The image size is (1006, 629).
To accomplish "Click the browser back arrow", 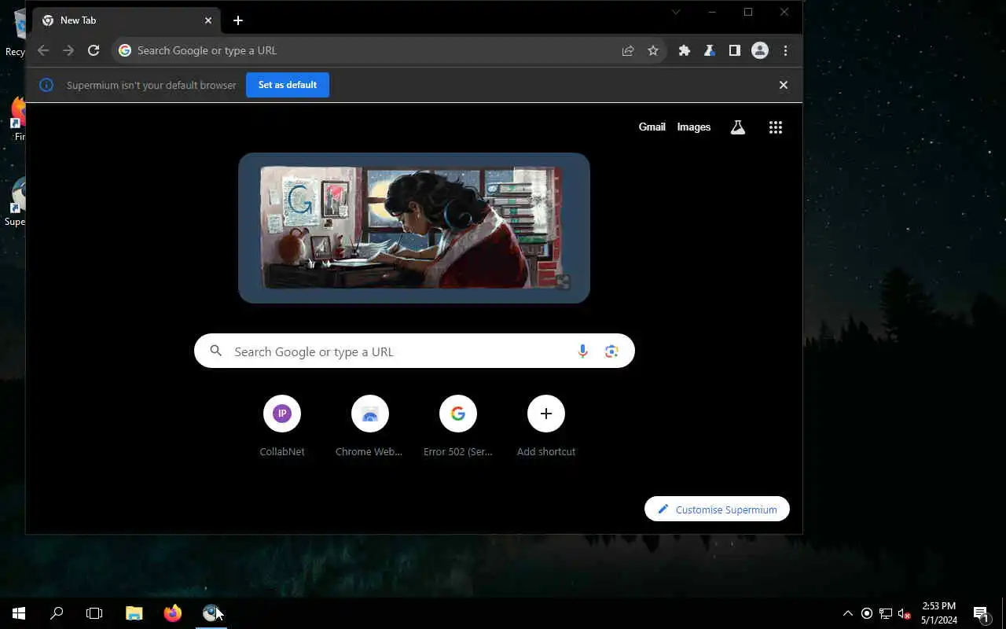I will click(43, 50).
